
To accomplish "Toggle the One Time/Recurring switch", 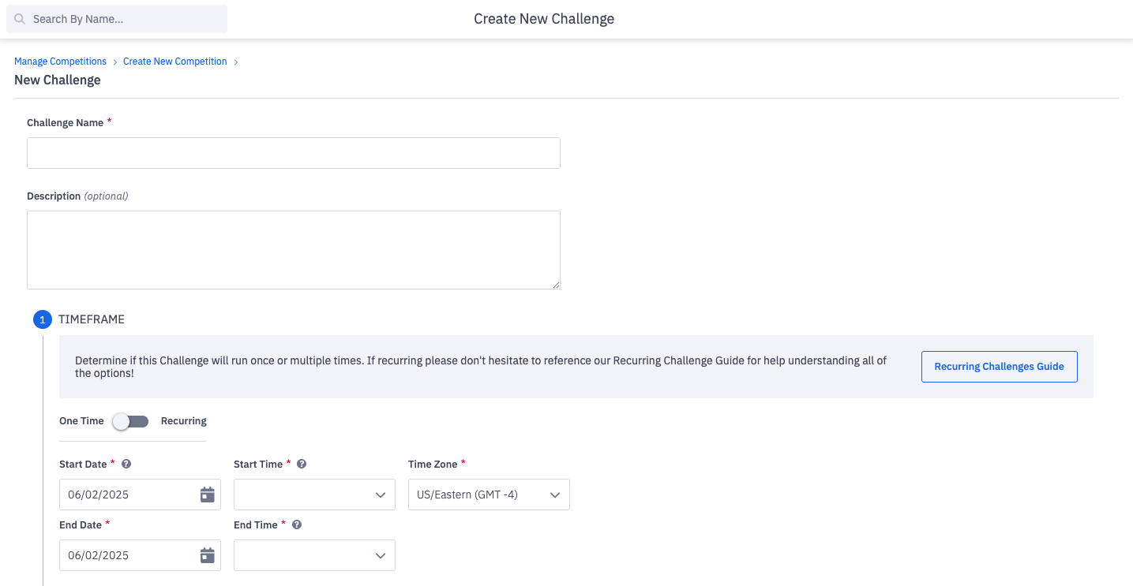I will [130, 420].
